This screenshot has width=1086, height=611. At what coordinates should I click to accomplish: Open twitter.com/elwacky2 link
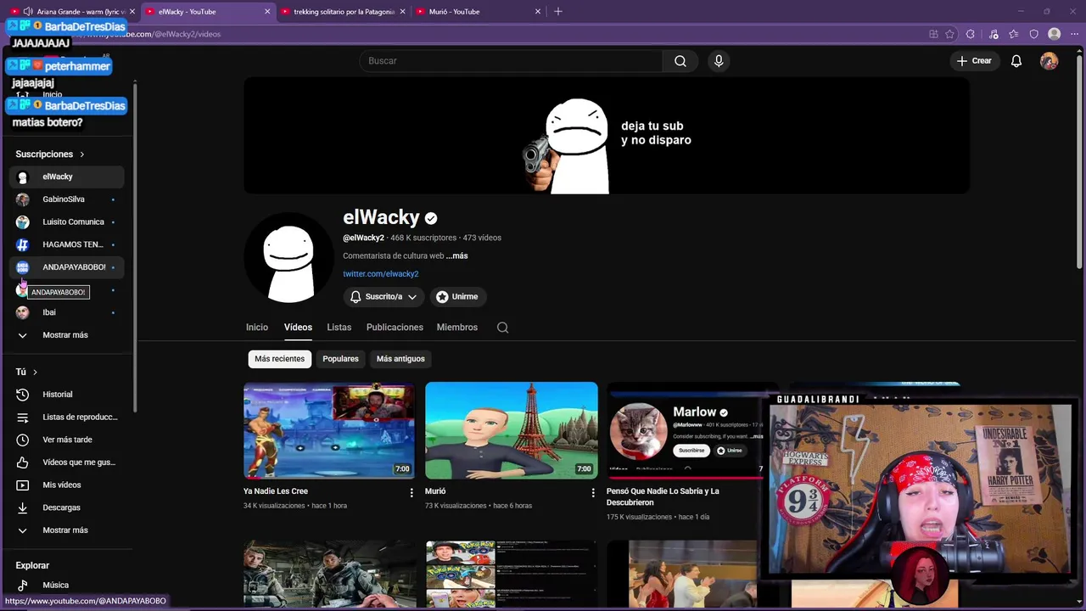click(x=381, y=274)
